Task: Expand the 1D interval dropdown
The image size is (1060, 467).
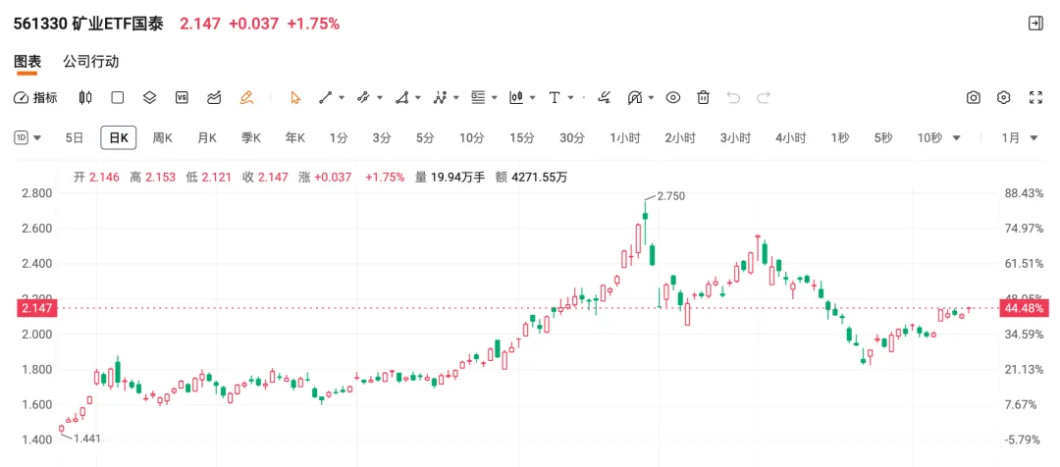Action: coord(28,138)
